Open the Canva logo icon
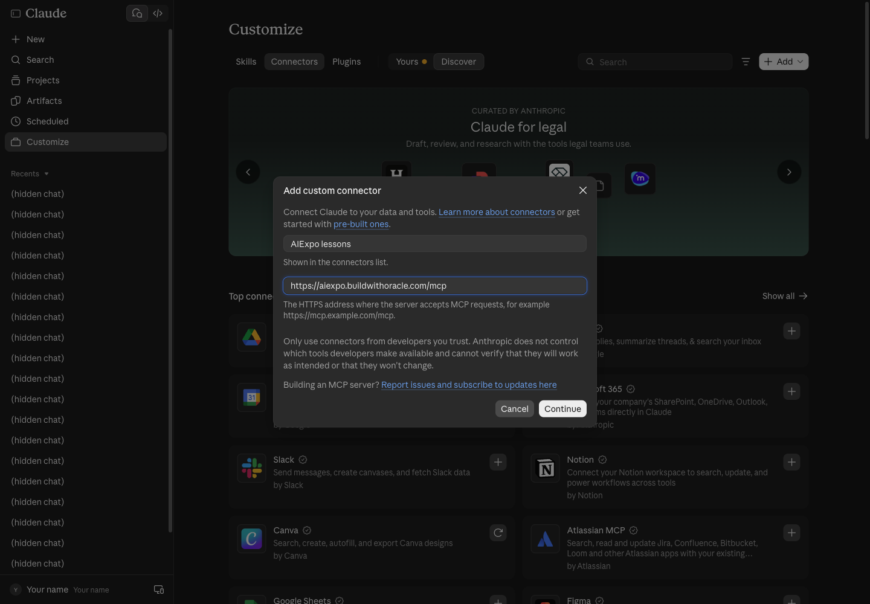Screen dimensions: 870x604 click(252, 539)
